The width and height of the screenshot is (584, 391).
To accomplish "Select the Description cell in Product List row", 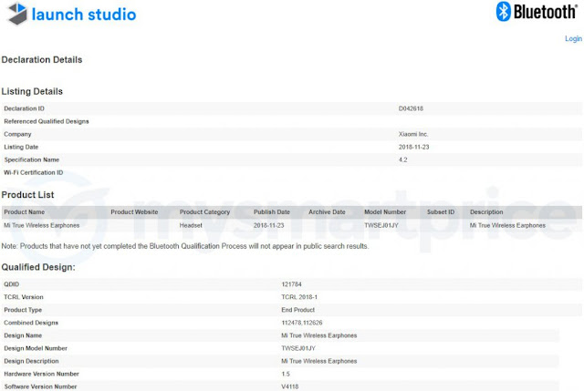I will [x=507, y=225].
